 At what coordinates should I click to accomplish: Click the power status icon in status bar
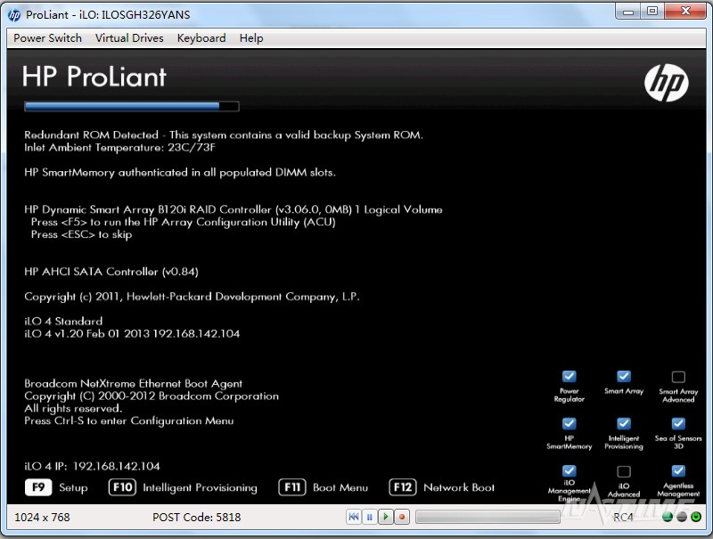pos(696,517)
